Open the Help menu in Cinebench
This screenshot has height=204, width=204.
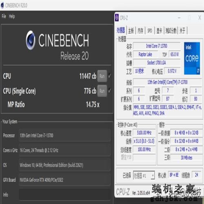pyautogui.click(x=12, y=16)
